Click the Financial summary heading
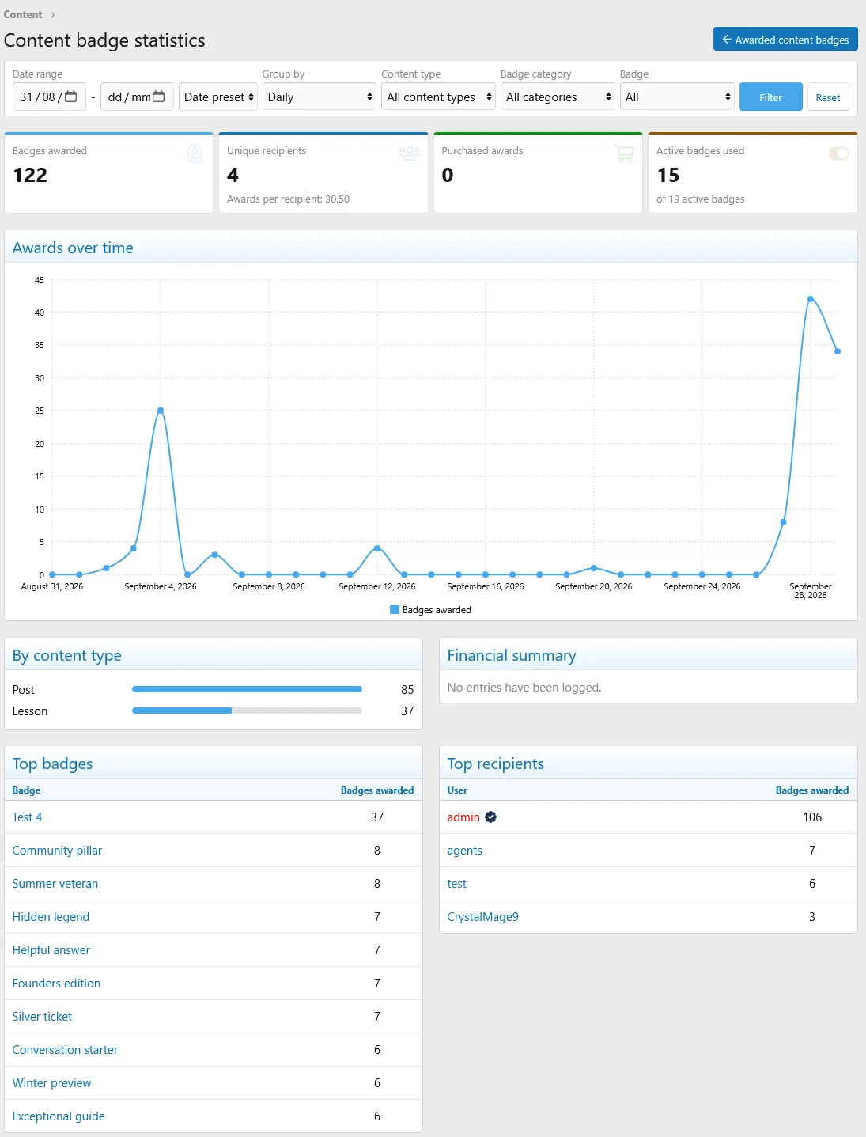This screenshot has height=1137, width=866. point(512,655)
